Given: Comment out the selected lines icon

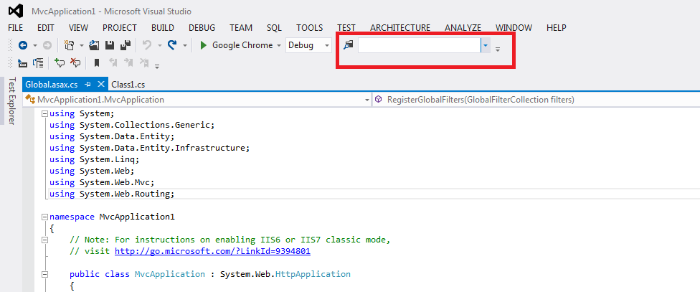Looking at the screenshot, I should click(60, 63).
